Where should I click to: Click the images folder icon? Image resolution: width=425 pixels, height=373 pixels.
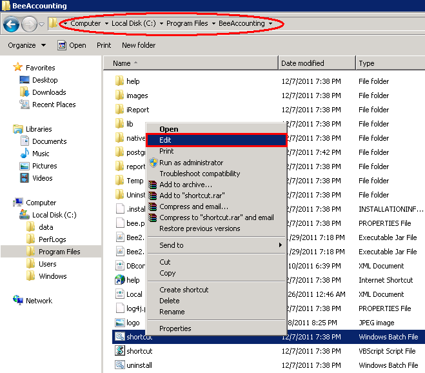point(119,96)
